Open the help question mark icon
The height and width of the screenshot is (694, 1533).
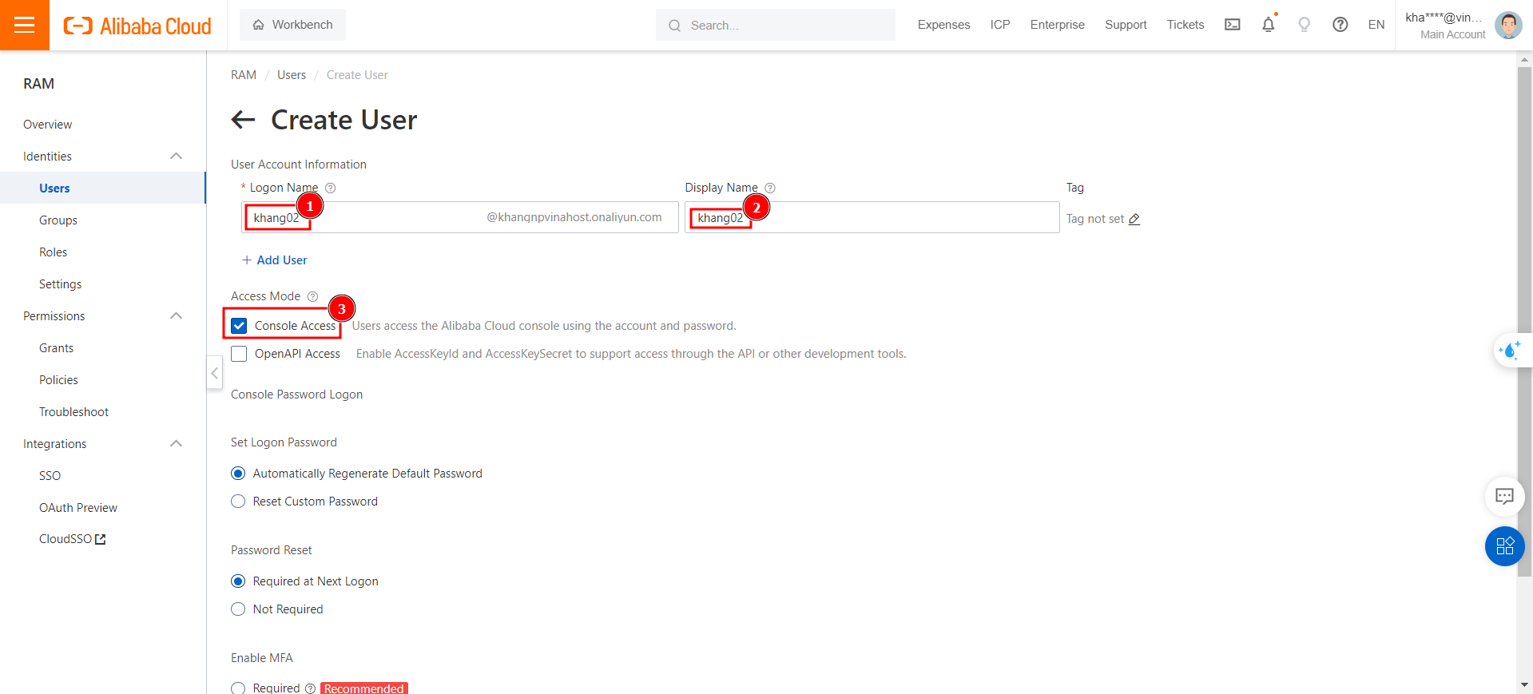[1340, 25]
